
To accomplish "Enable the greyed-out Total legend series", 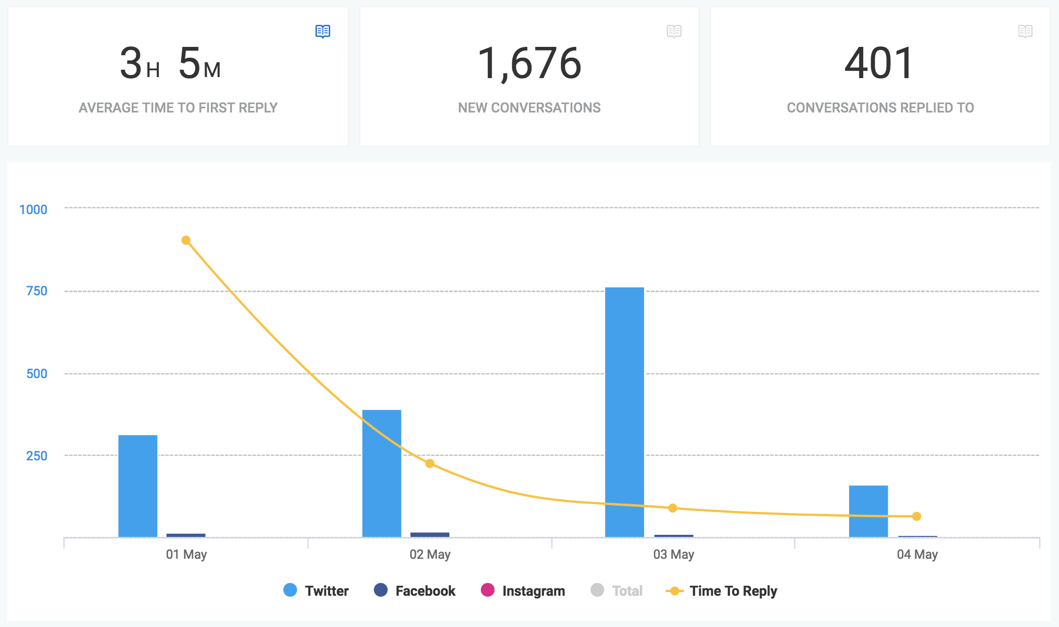I will 627,591.
